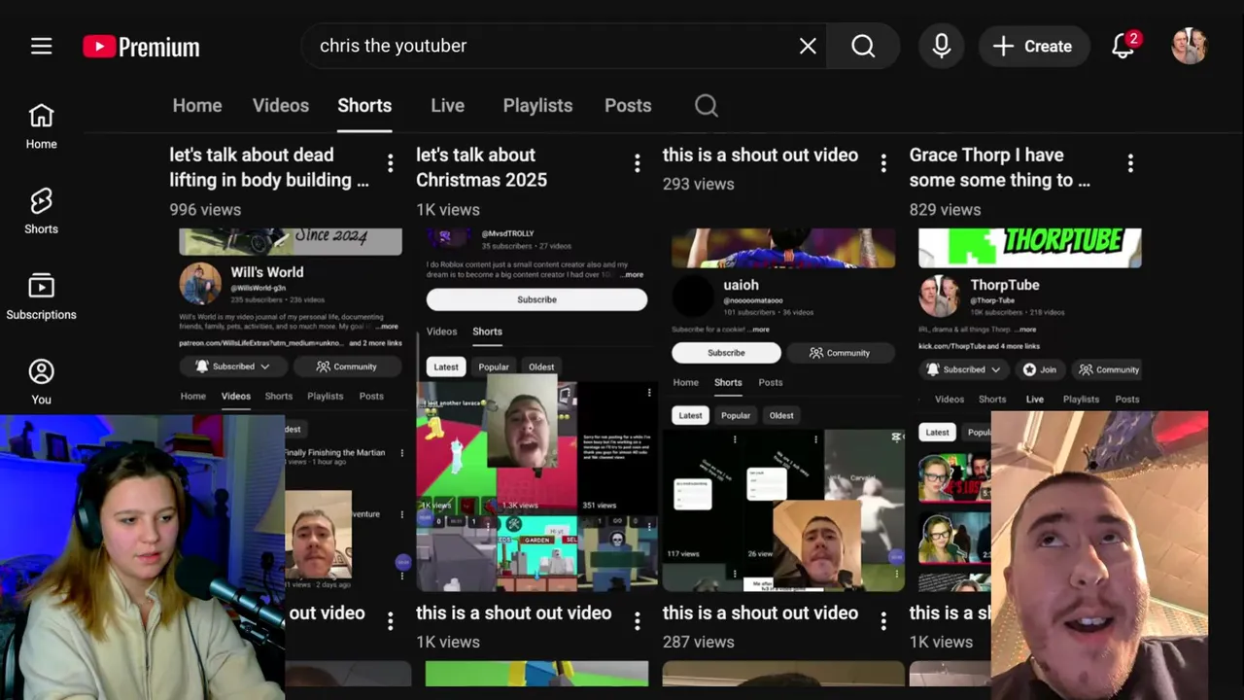Open the Roblox channel short thumbnail

pos(536,409)
